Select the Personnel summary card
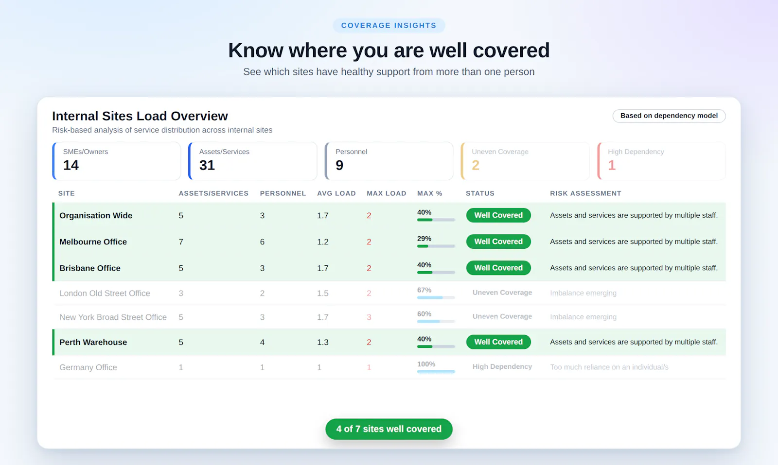The height and width of the screenshot is (465, 778). click(x=389, y=161)
